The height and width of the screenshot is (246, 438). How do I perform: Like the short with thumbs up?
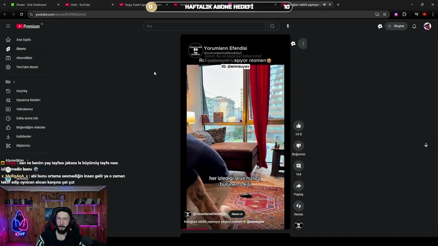click(298, 126)
